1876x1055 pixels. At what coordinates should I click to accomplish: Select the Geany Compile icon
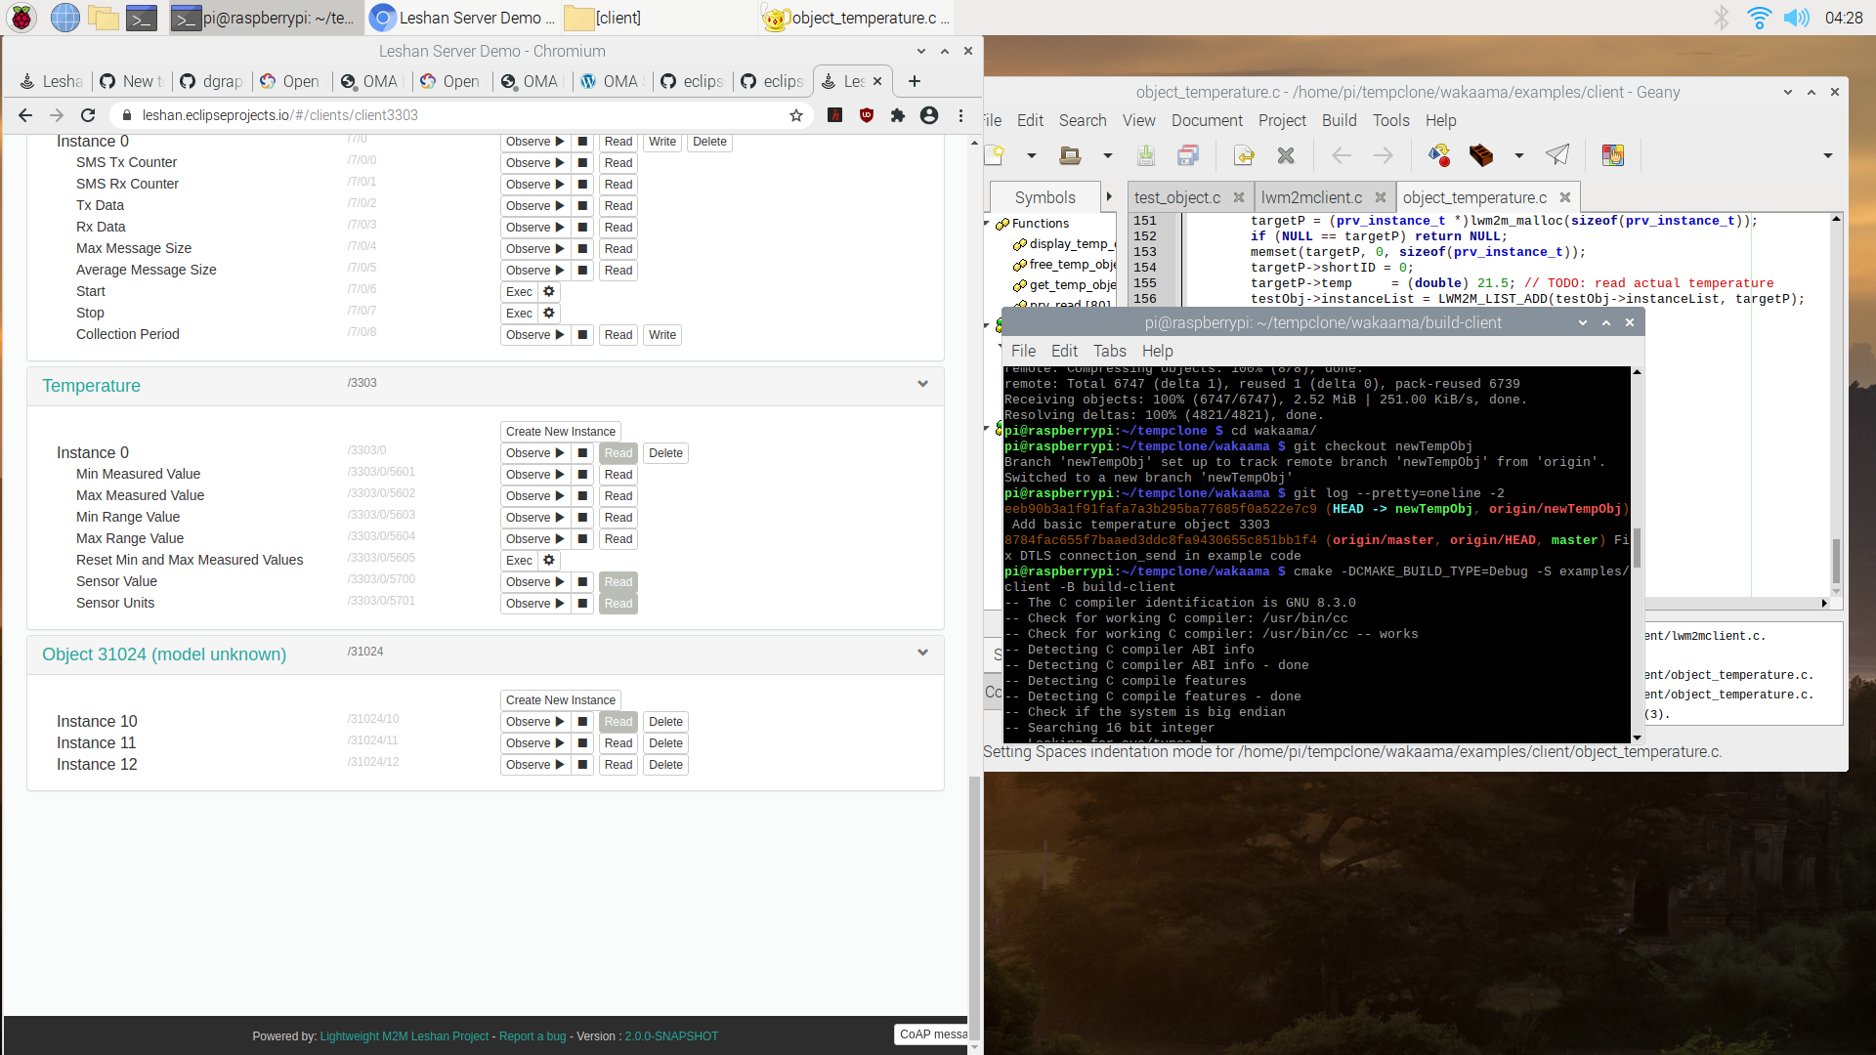[1437, 155]
